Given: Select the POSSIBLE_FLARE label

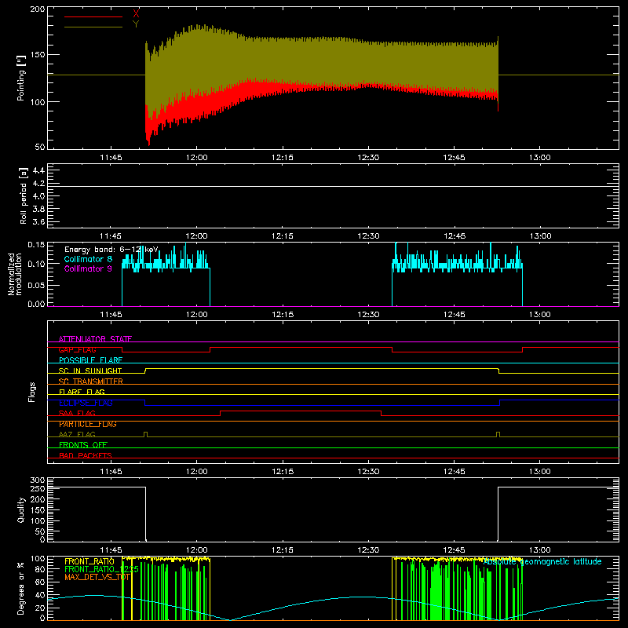Looking at the screenshot, I should coord(90,360).
